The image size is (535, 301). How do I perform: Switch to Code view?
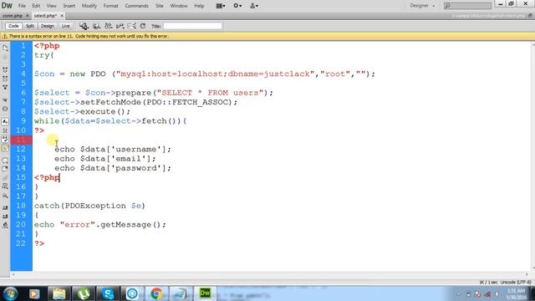click(x=13, y=26)
